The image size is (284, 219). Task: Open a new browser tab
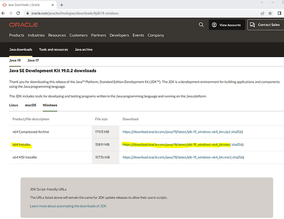pos(62,5)
